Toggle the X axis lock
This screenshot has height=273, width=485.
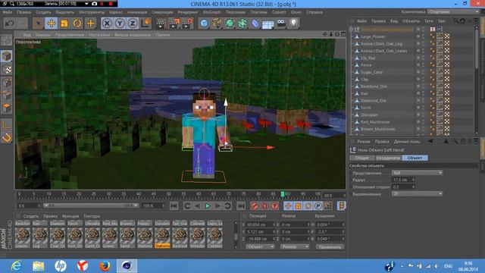[107, 24]
